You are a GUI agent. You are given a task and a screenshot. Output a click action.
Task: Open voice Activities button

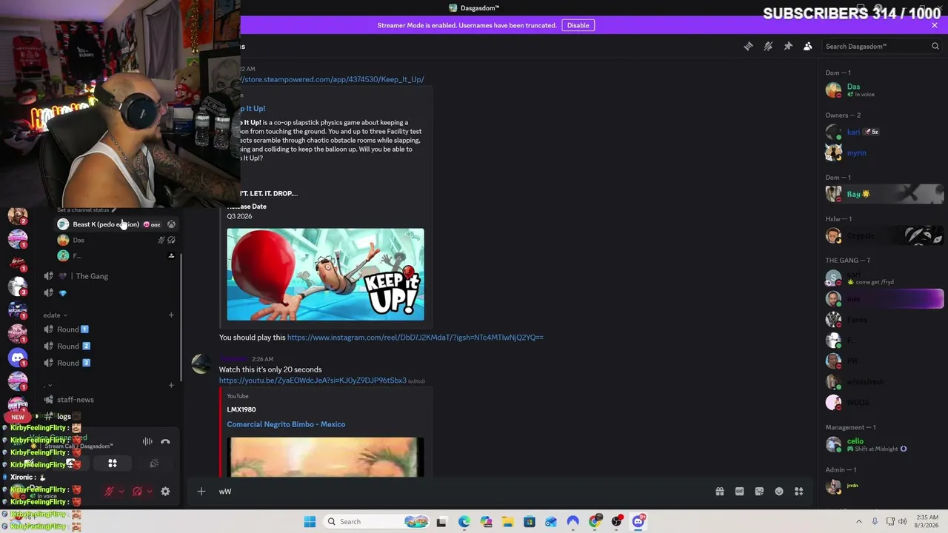pos(113,463)
